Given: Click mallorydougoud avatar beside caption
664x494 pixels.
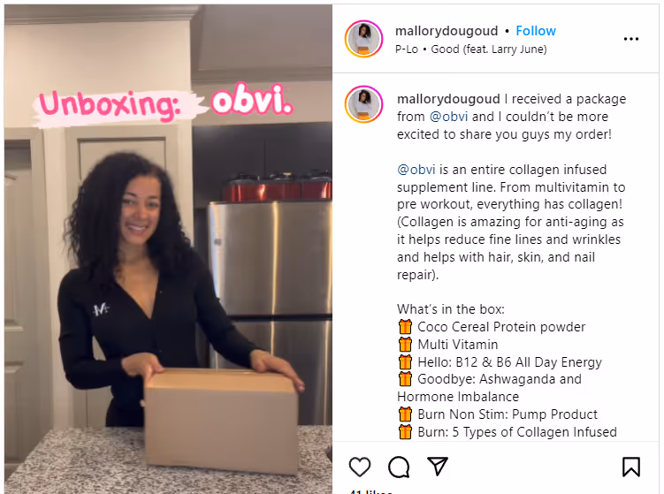Looking at the screenshot, I should click(363, 104).
